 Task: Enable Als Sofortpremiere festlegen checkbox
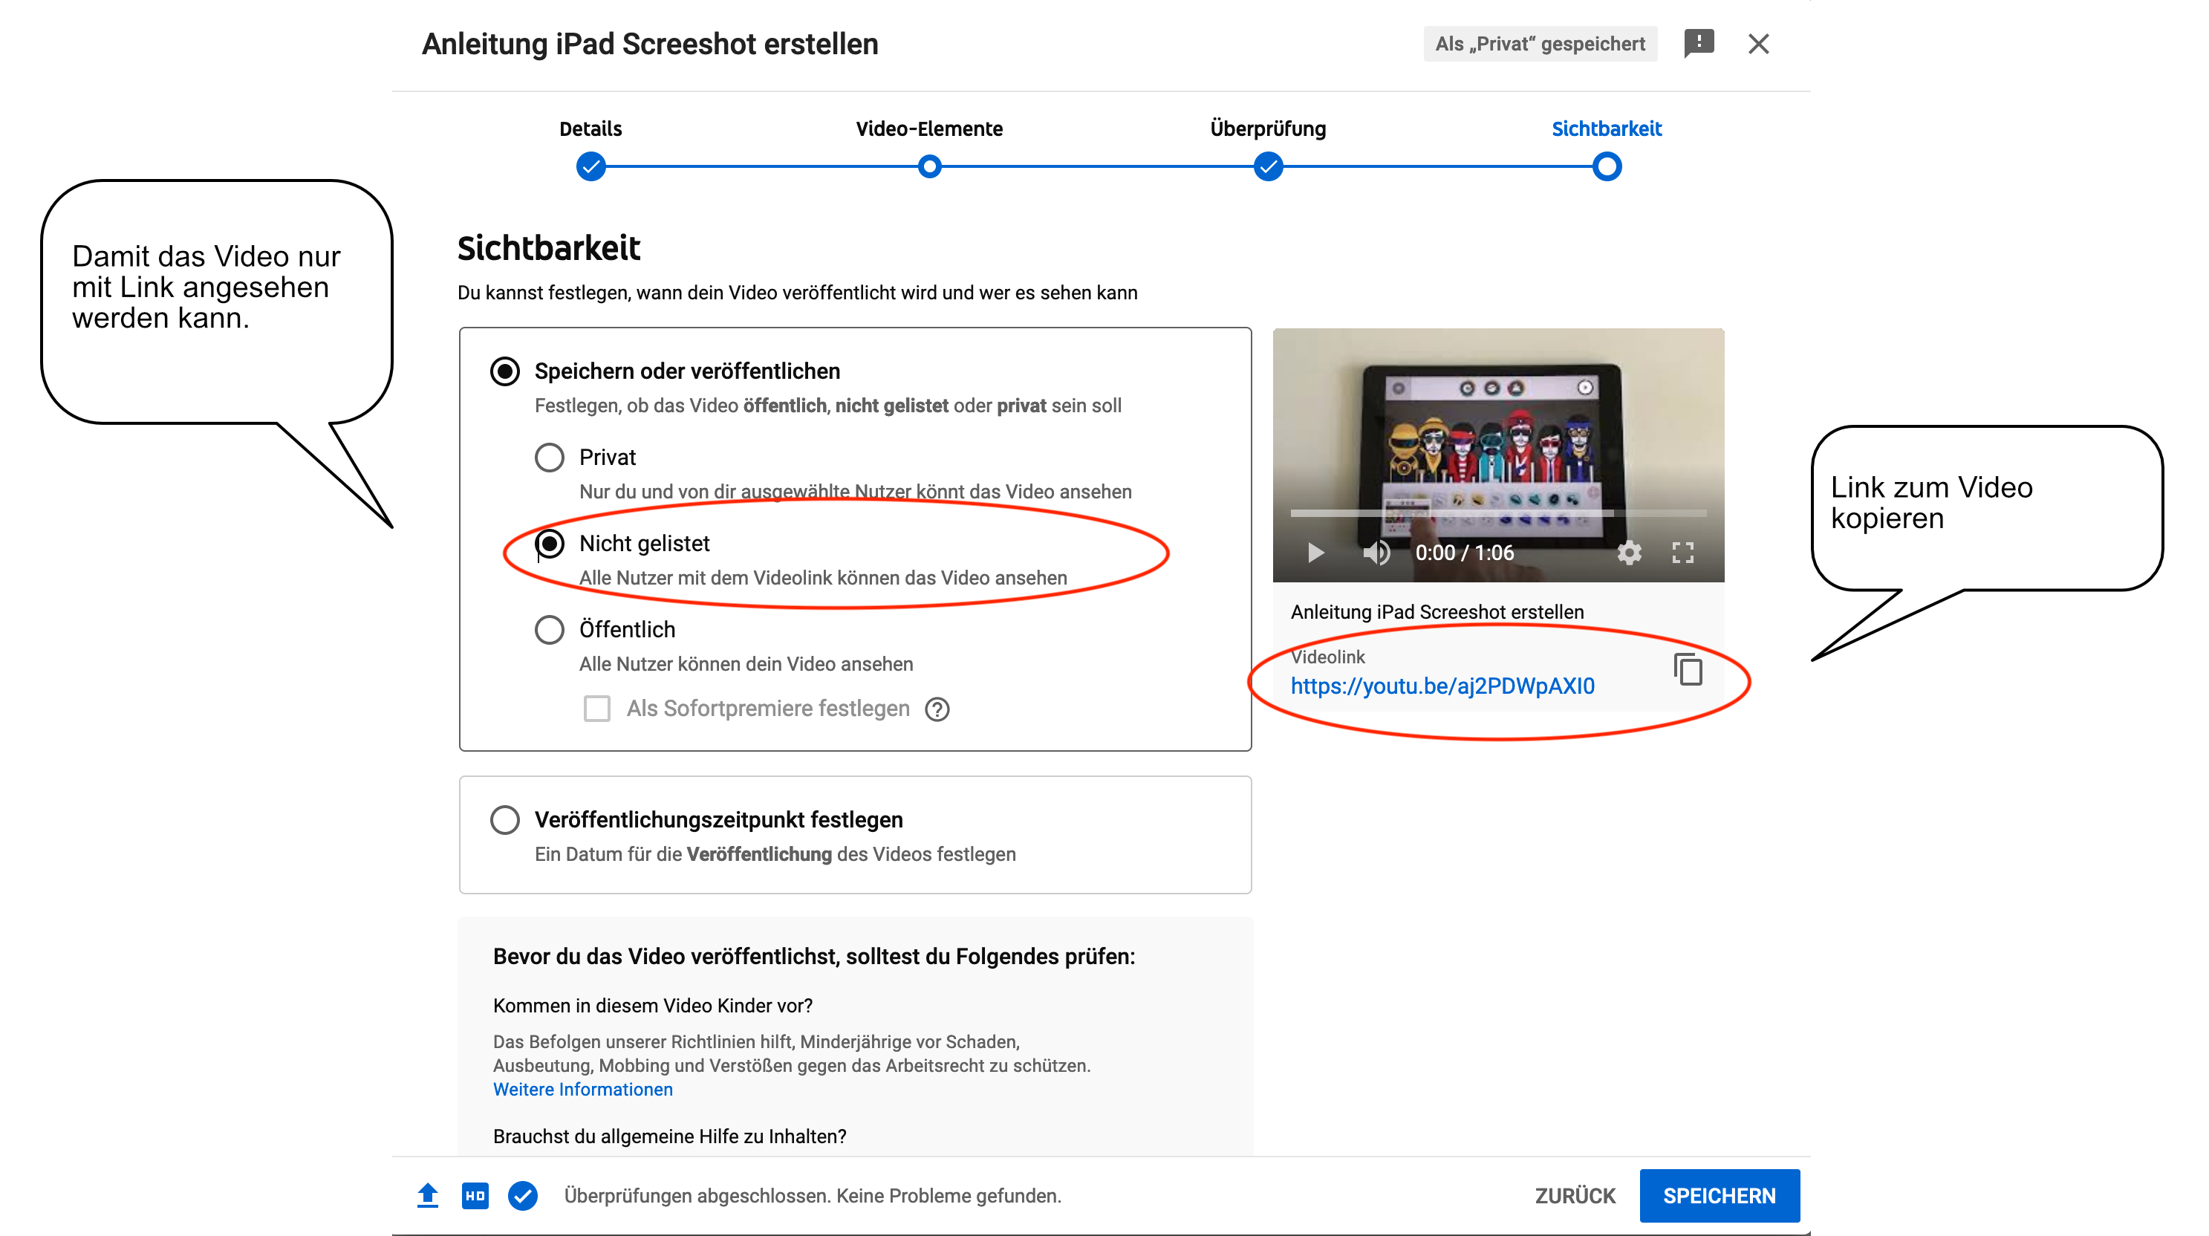597,709
